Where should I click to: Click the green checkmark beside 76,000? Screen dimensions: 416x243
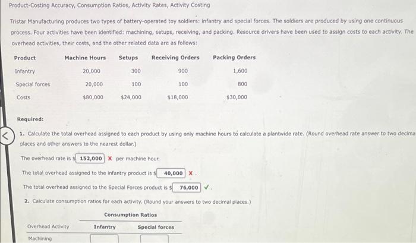(207, 187)
